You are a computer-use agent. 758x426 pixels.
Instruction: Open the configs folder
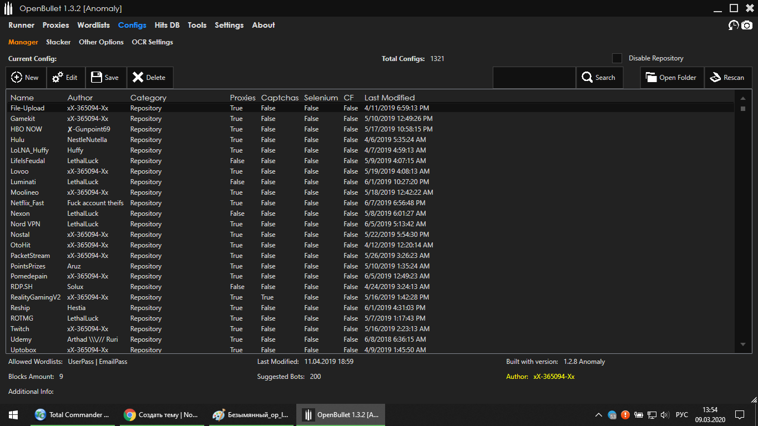672,78
